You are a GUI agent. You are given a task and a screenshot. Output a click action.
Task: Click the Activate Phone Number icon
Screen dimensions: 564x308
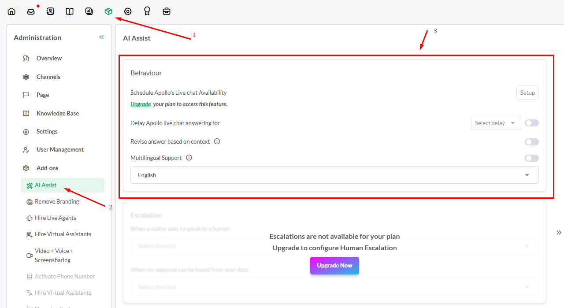tap(30, 277)
